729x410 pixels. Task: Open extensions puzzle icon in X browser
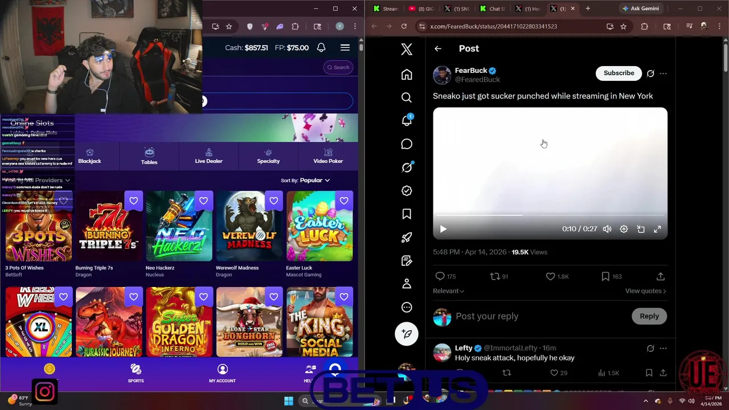[x=645, y=26]
